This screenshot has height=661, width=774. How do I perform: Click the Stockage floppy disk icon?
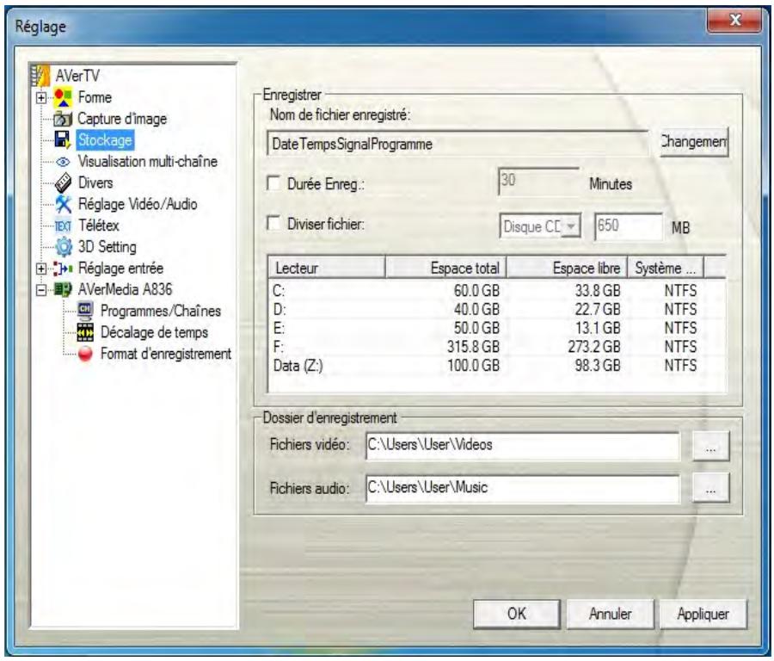tap(63, 140)
